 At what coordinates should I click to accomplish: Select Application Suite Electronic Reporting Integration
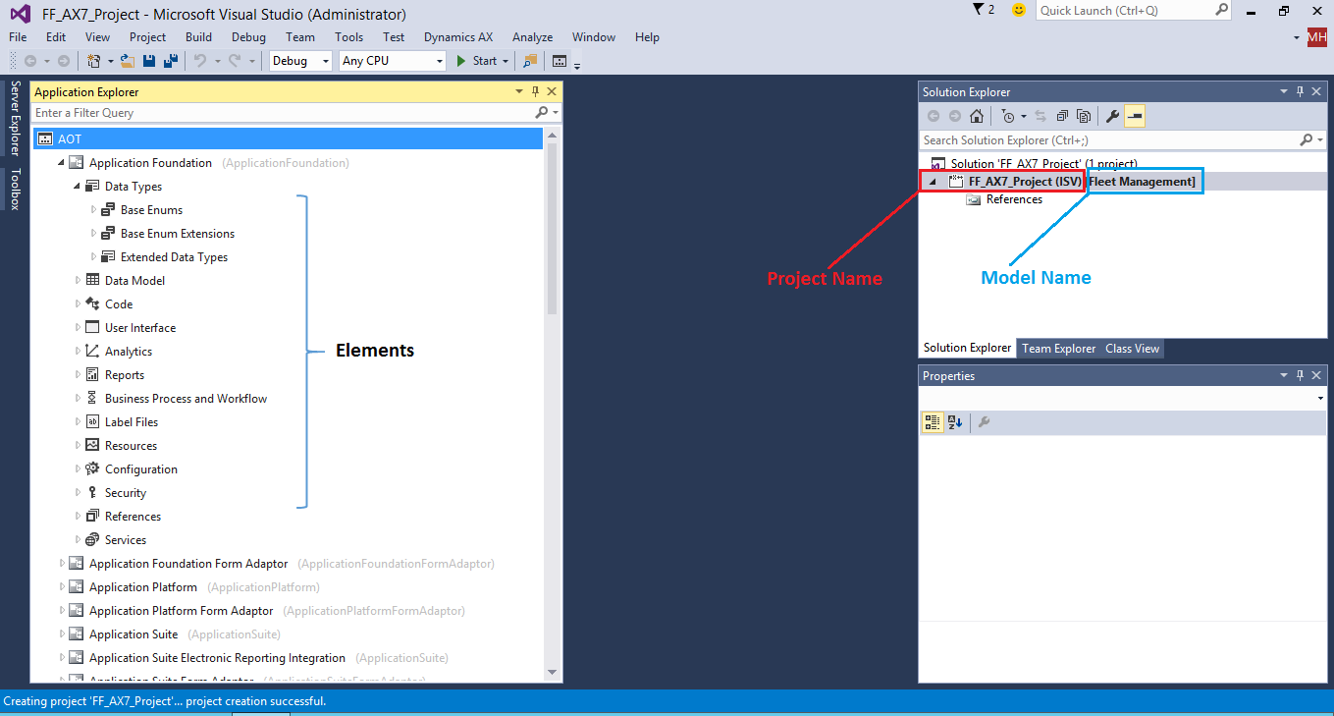[x=217, y=658]
